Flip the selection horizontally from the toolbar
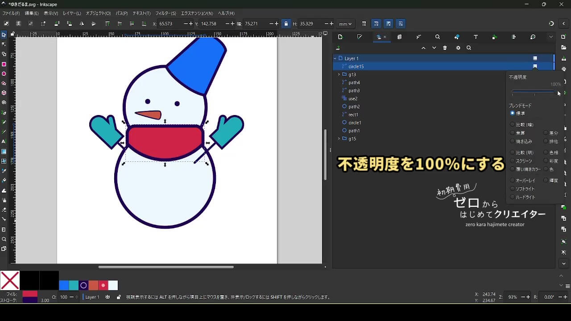Viewport: 571px width, 321px height. tap(81, 24)
